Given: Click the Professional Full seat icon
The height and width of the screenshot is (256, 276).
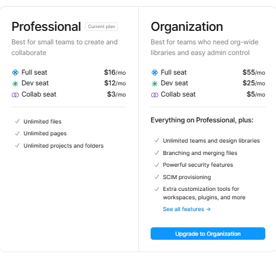Looking at the screenshot, I should 15,72.
